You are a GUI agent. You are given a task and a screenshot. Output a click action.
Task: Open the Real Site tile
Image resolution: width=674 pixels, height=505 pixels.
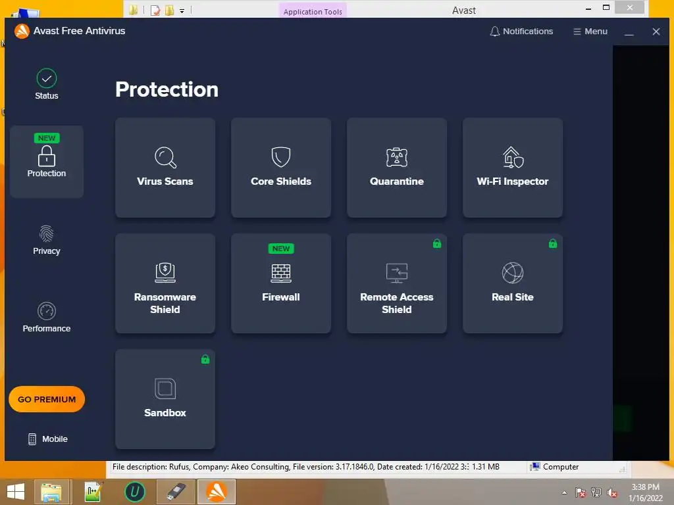tap(512, 283)
